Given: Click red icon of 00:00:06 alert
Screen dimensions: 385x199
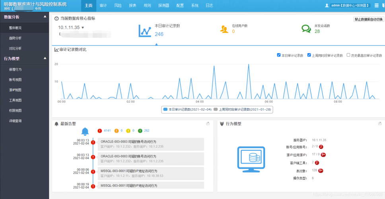Looking at the screenshot, I should [x=93, y=172].
